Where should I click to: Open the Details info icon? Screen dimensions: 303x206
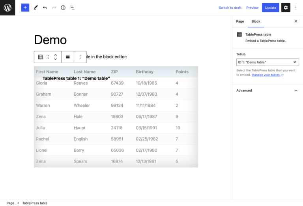click(63, 8)
